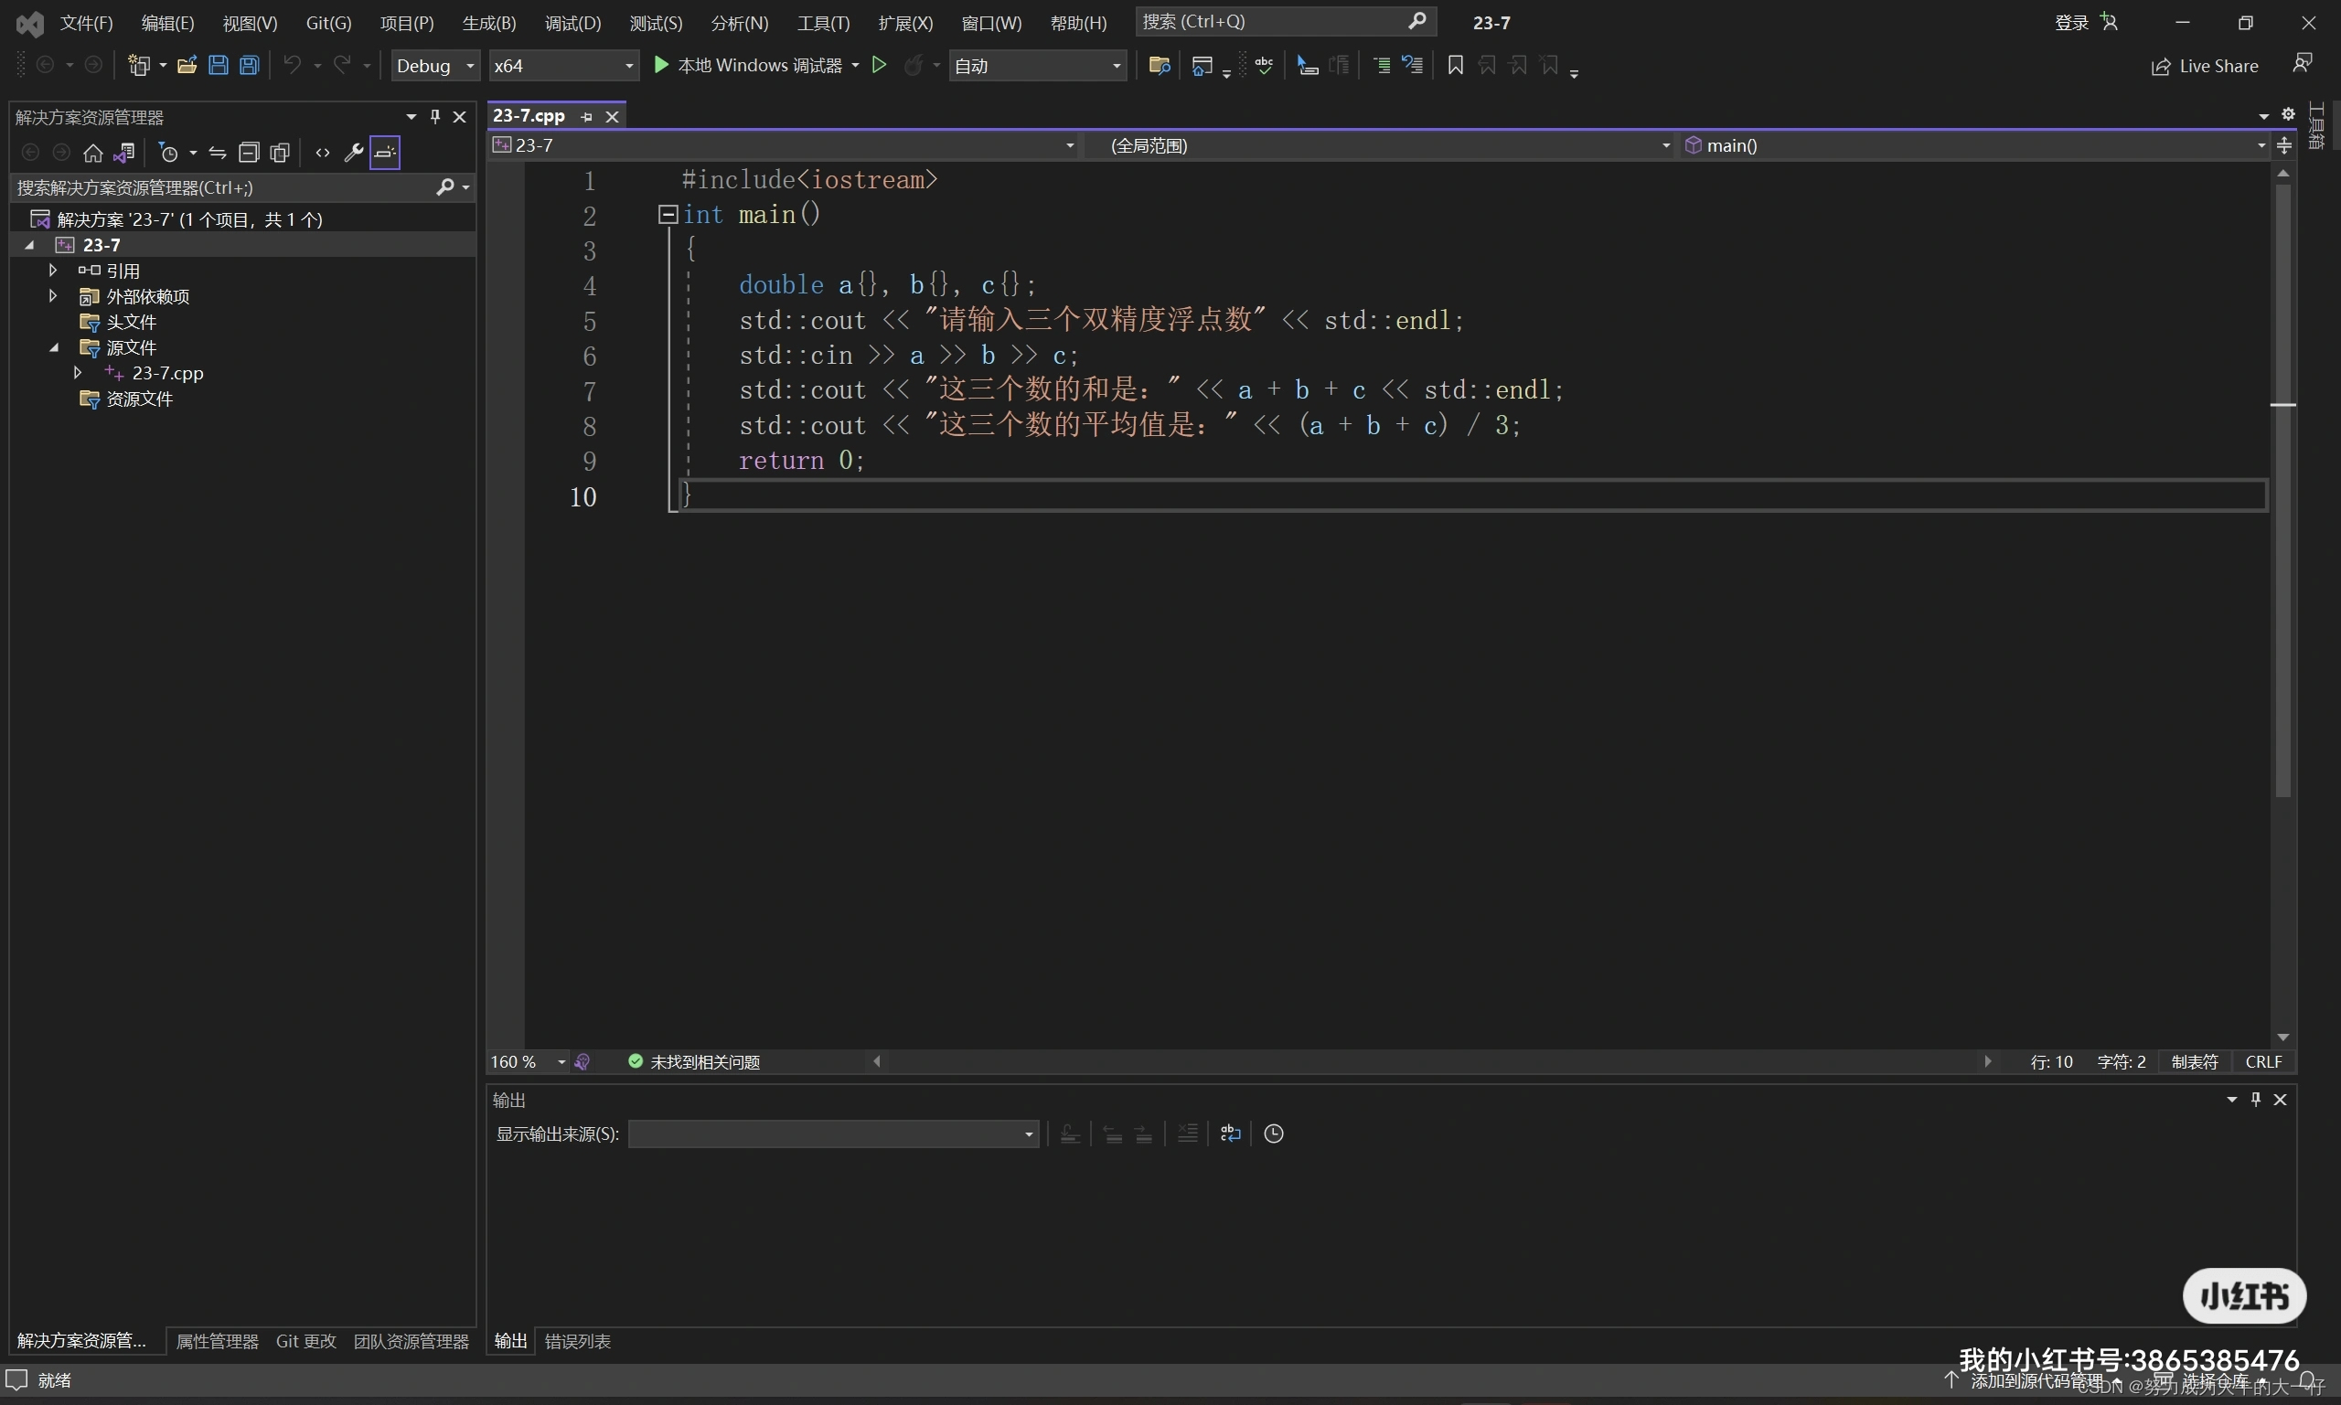Click the Live Share button
Image resolution: width=2341 pixels, height=1405 pixels.
click(2204, 66)
